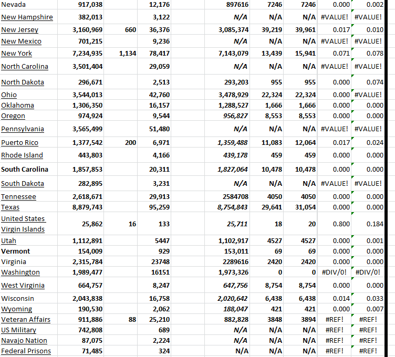Select cell with value 39,961
Image resolution: width=395 pixels, height=357 pixels.
[300, 30]
